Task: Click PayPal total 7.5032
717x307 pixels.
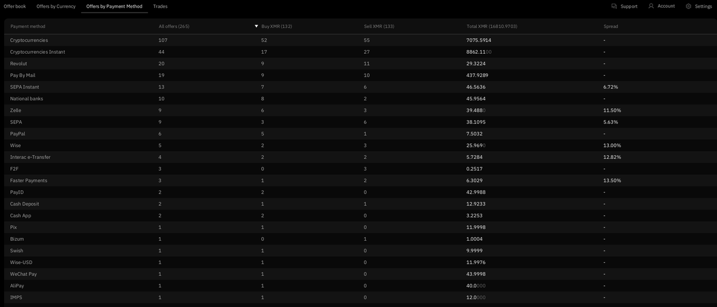Action: [x=474, y=134]
